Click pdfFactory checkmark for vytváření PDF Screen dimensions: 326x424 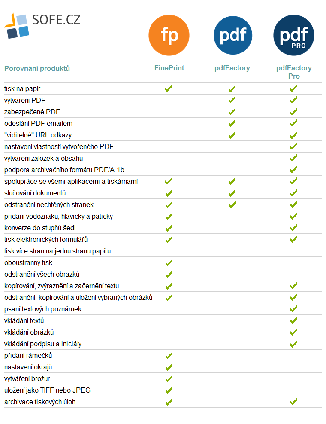(x=232, y=100)
